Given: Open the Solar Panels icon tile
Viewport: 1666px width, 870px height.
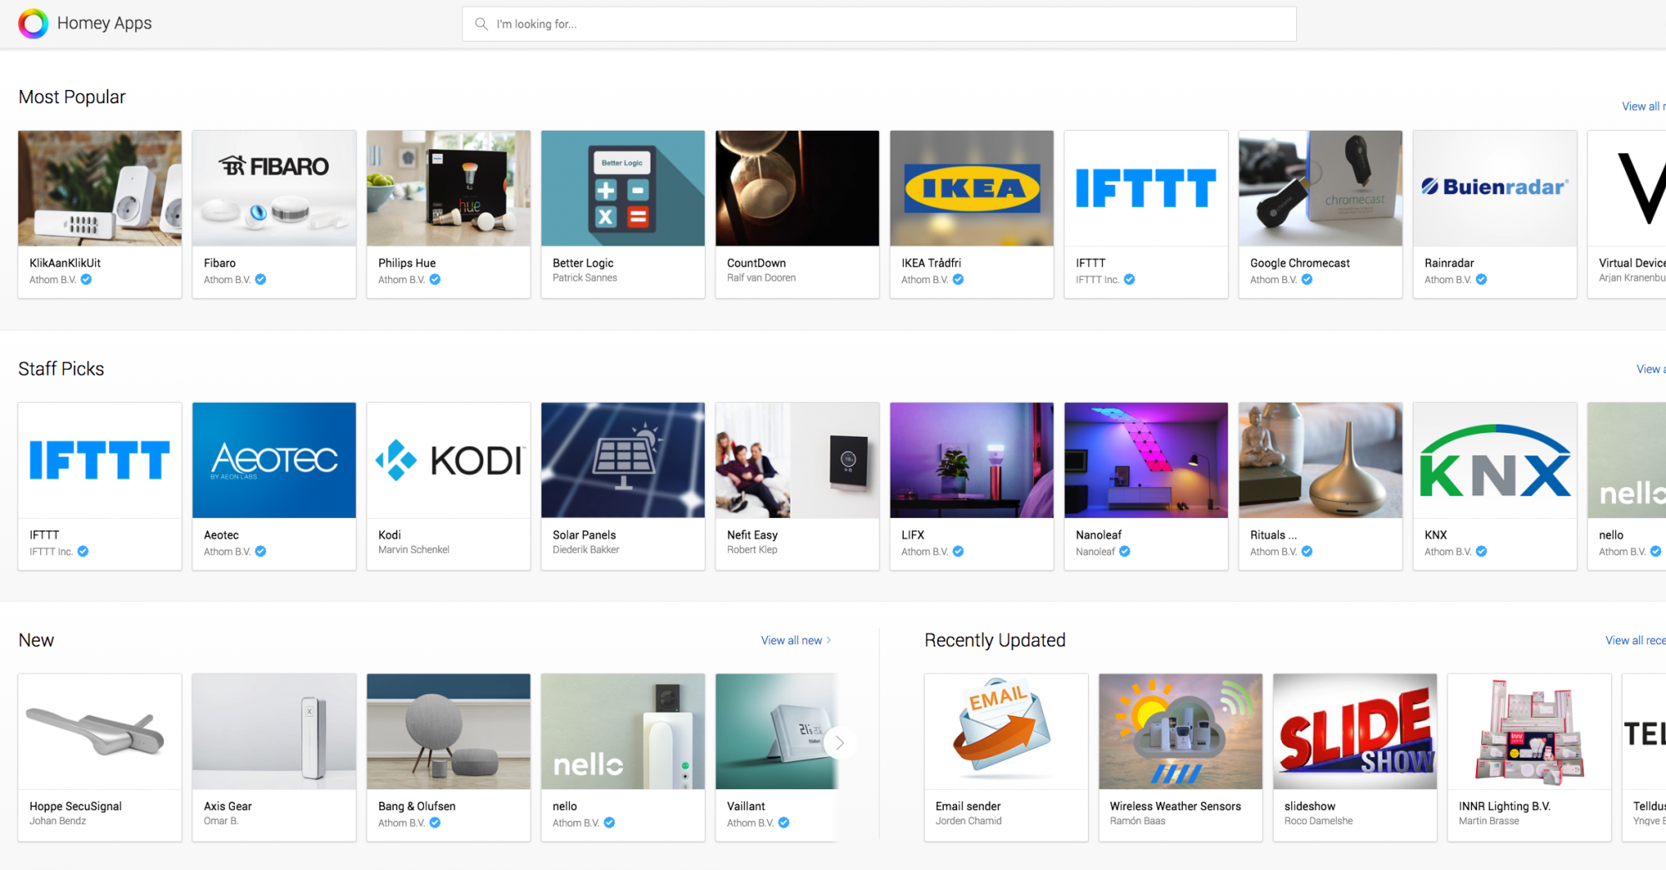Looking at the screenshot, I should (623, 460).
